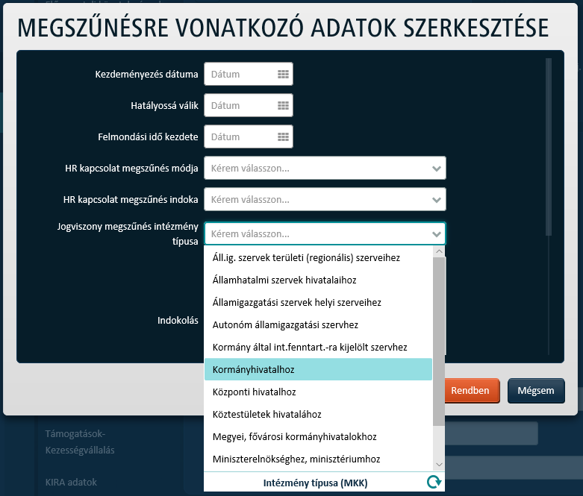Click the Kezdeményezés dátuma date field
This screenshot has height=496, width=583.
[x=240, y=74]
